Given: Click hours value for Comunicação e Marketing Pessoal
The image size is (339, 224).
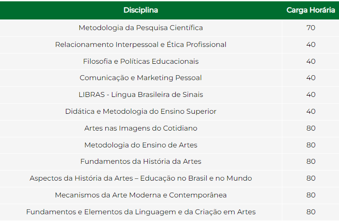Looking at the screenshot, I should (311, 78).
